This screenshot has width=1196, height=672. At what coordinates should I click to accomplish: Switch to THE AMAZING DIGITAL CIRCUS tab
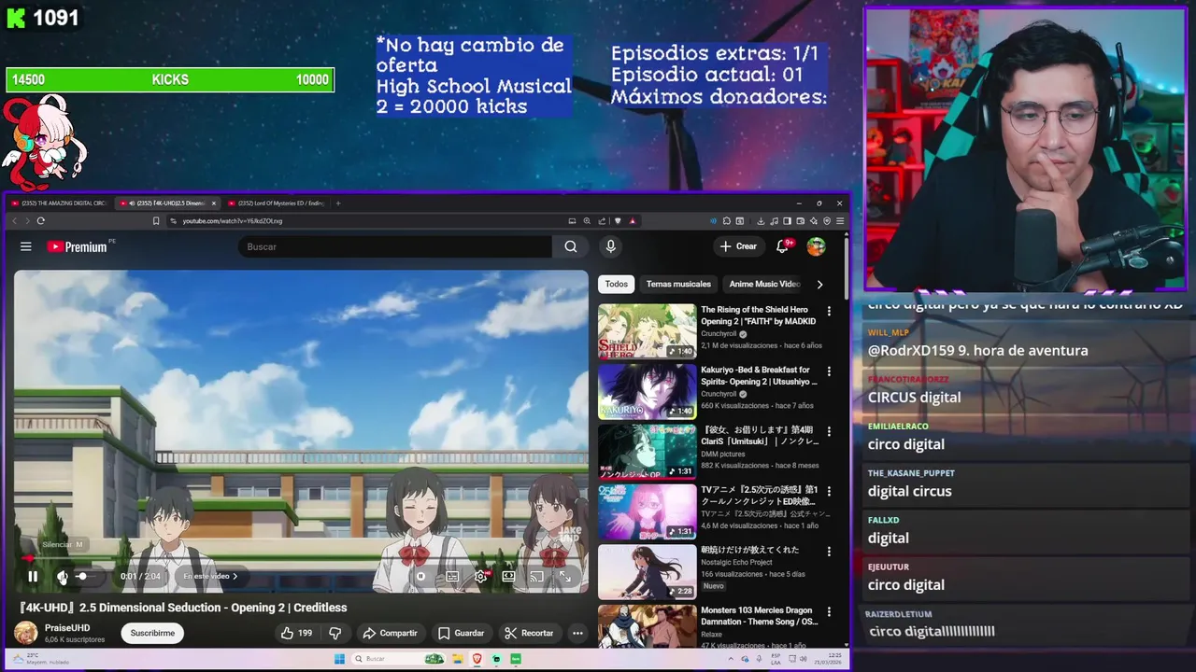tap(56, 203)
